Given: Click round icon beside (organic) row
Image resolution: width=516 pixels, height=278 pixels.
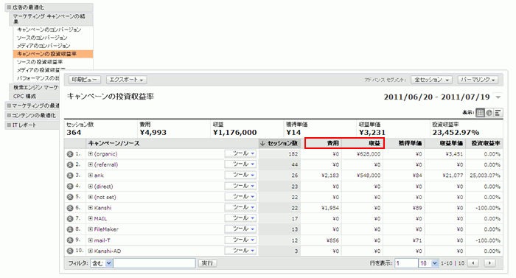Looking at the screenshot, I should (x=70, y=154).
